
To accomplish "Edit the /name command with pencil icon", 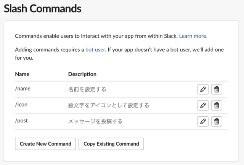I will pyautogui.click(x=203, y=89).
